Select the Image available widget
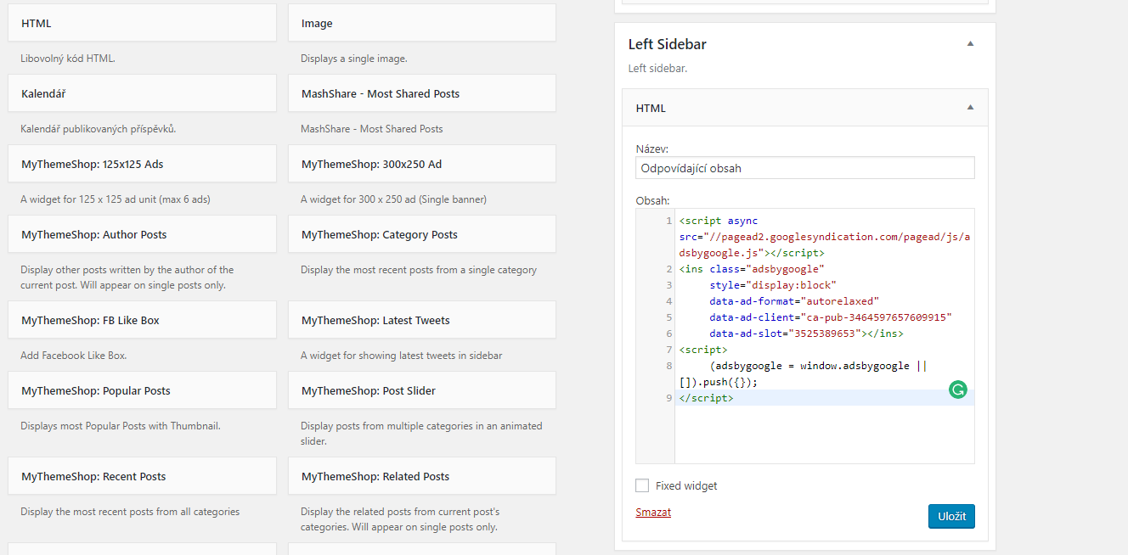Viewport: 1128px width, 555px height. (x=421, y=24)
